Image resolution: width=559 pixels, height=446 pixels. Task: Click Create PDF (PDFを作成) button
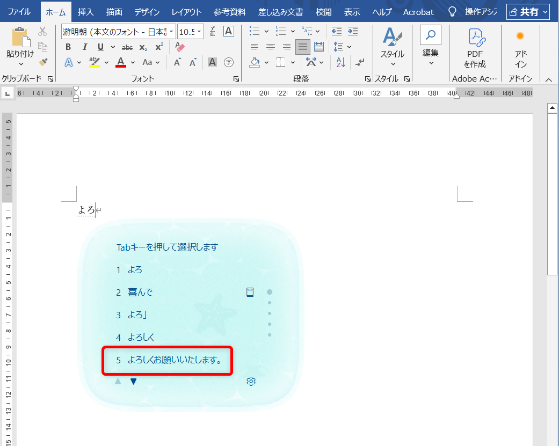click(475, 48)
